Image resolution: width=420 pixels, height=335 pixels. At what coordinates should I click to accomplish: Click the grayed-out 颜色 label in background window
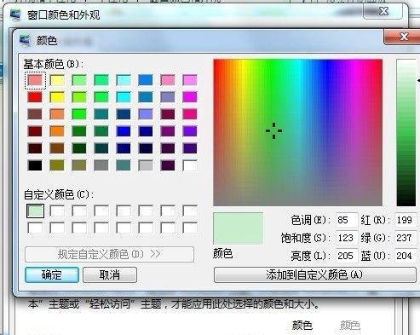click(350, 326)
